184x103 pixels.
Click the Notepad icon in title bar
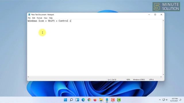pos(29,15)
